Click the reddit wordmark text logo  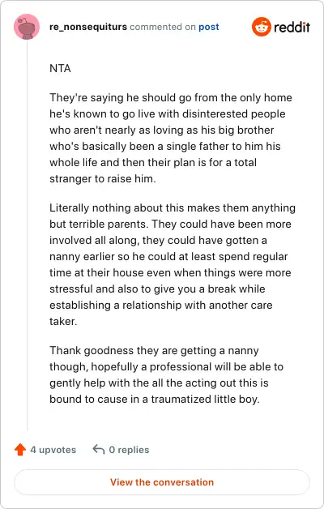[x=292, y=27]
